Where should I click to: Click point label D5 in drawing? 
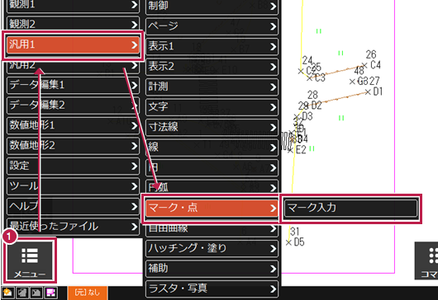click(299, 241)
